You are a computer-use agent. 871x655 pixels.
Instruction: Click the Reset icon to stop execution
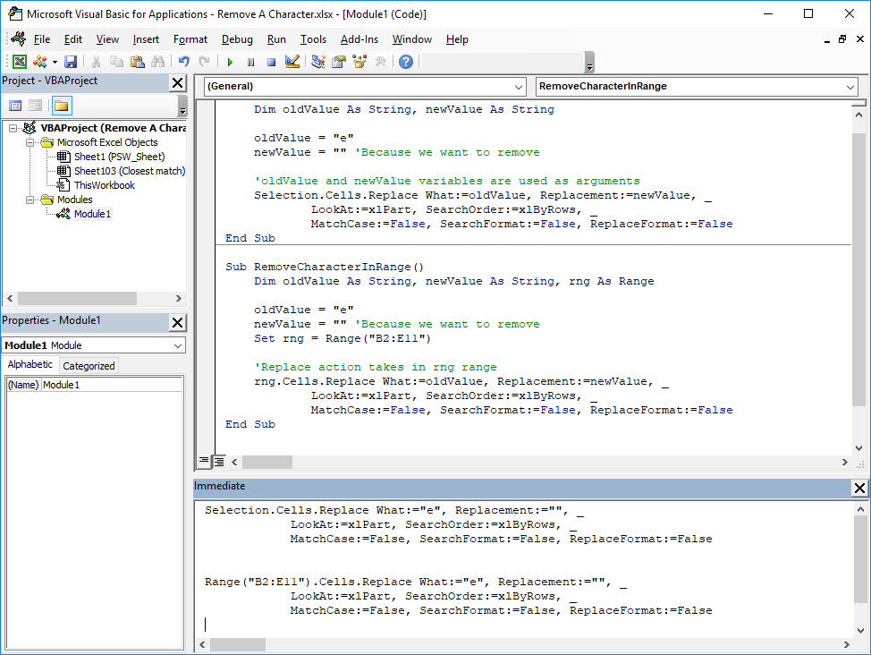[x=269, y=61]
